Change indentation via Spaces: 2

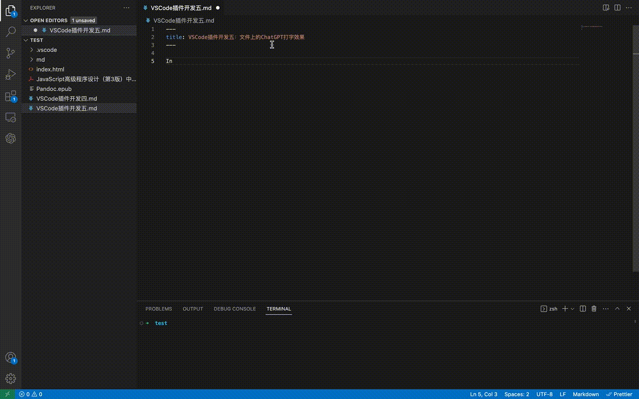(x=517, y=394)
